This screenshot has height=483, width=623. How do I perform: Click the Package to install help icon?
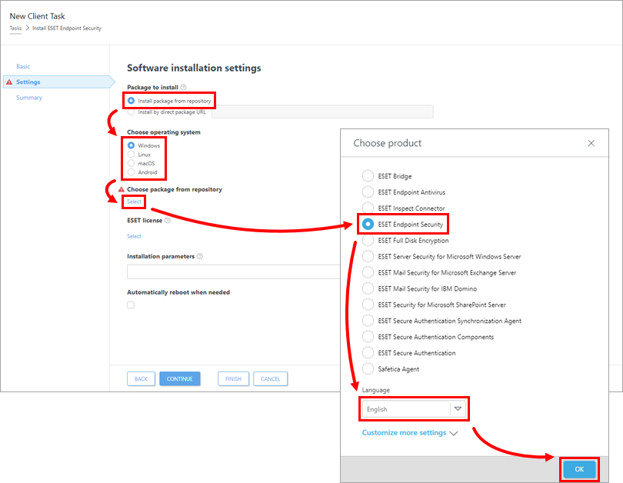pyautogui.click(x=183, y=87)
